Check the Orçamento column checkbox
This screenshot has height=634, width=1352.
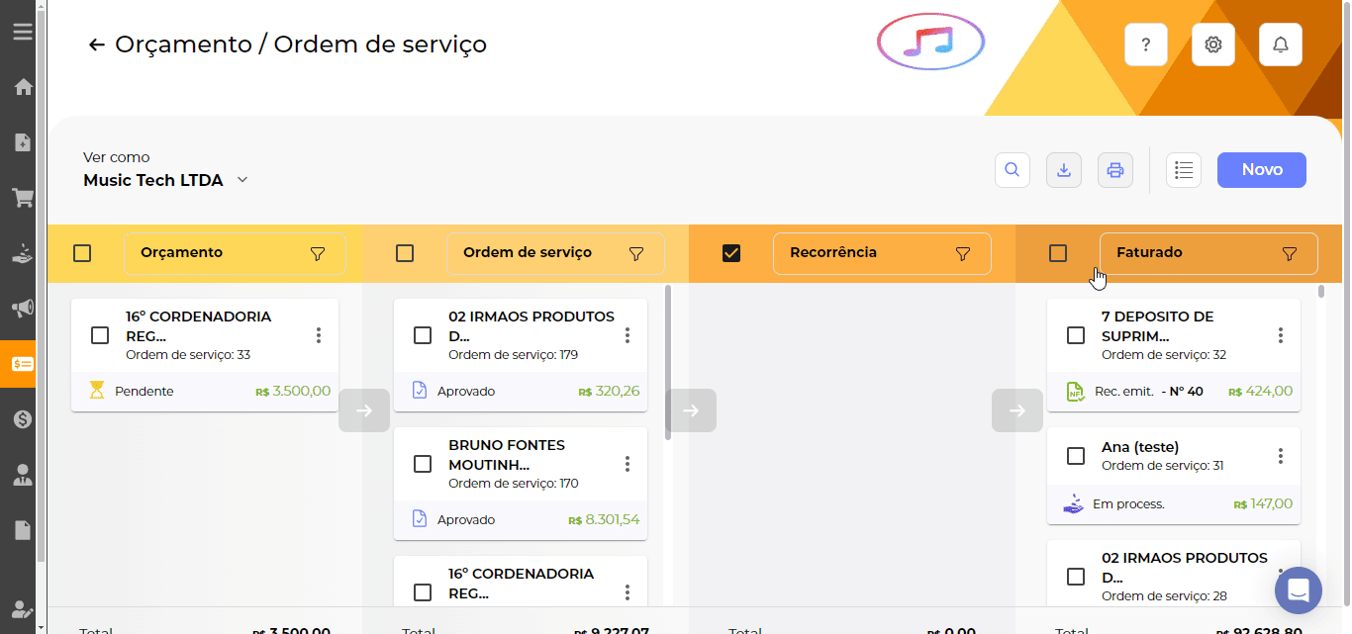(x=82, y=253)
